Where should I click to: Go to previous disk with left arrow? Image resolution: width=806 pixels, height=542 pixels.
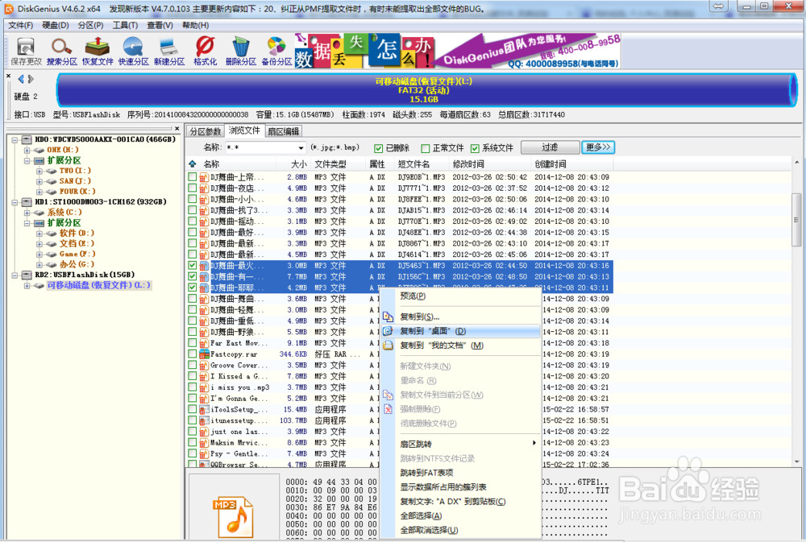coord(21,79)
